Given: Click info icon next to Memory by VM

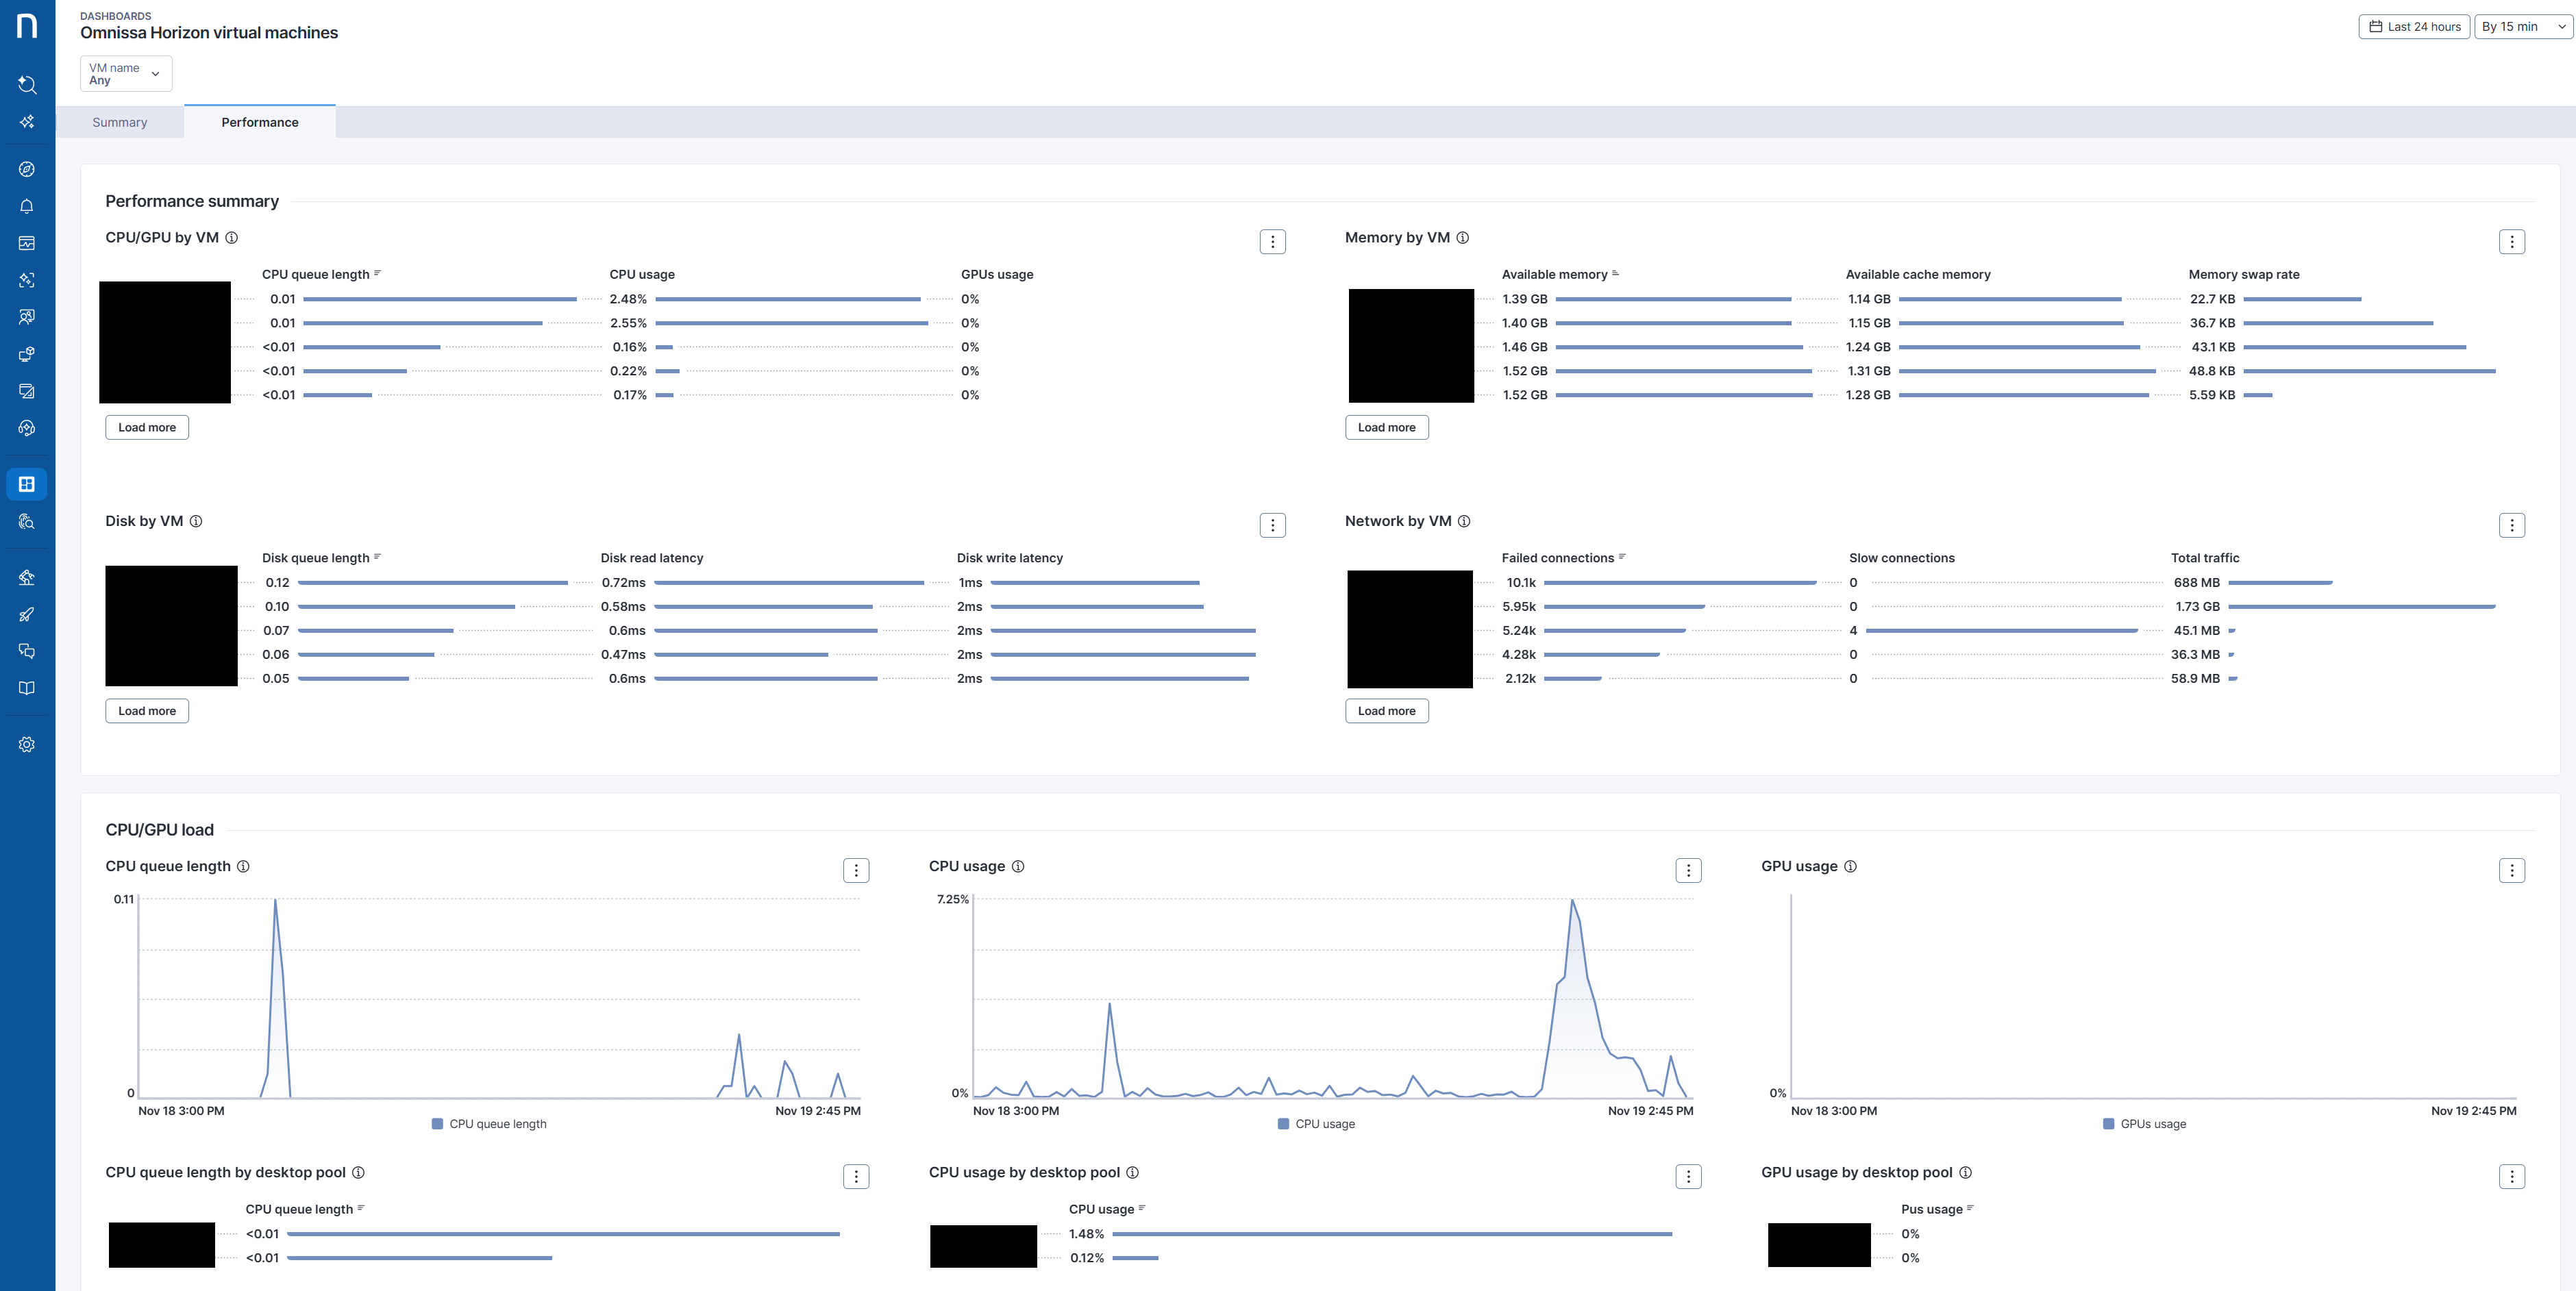Looking at the screenshot, I should coord(1463,238).
